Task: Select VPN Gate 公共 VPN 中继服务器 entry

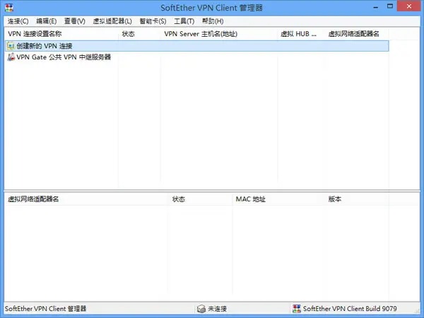Action: [64, 57]
